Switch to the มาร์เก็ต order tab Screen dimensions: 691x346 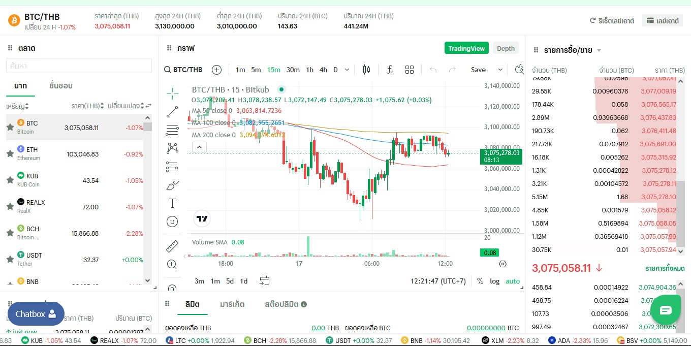coord(232,304)
